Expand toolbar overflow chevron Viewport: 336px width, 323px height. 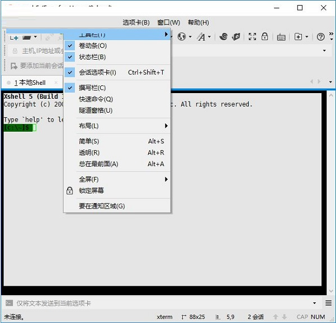(332, 34)
